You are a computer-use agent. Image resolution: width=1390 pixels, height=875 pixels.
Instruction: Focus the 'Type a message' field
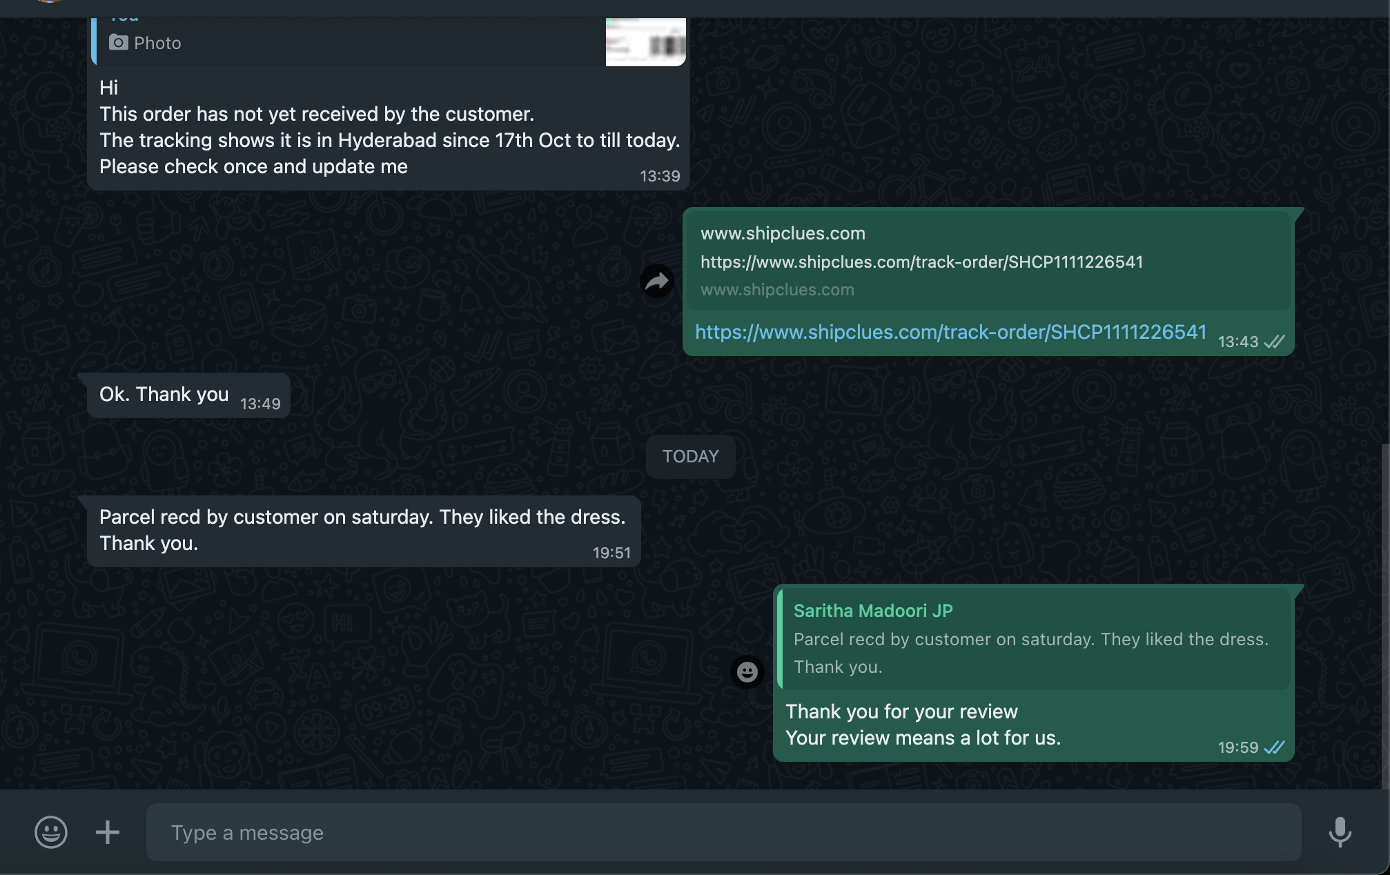[723, 832]
